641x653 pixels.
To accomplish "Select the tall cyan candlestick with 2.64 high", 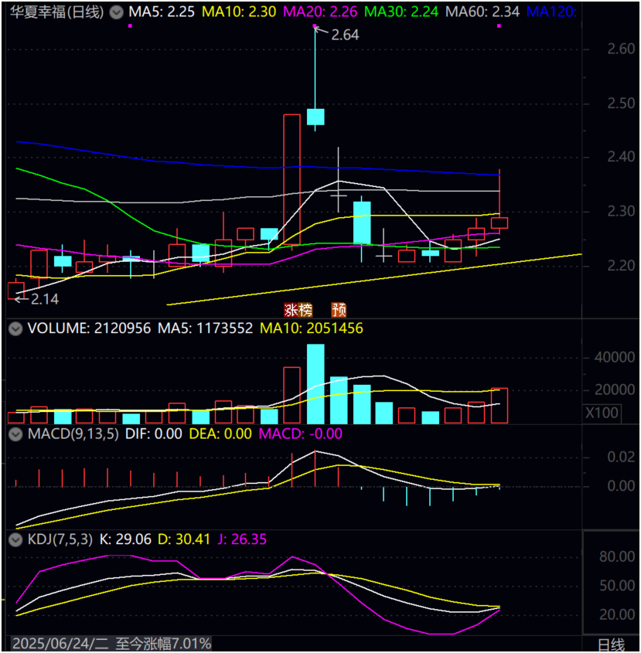I will pyautogui.click(x=315, y=117).
